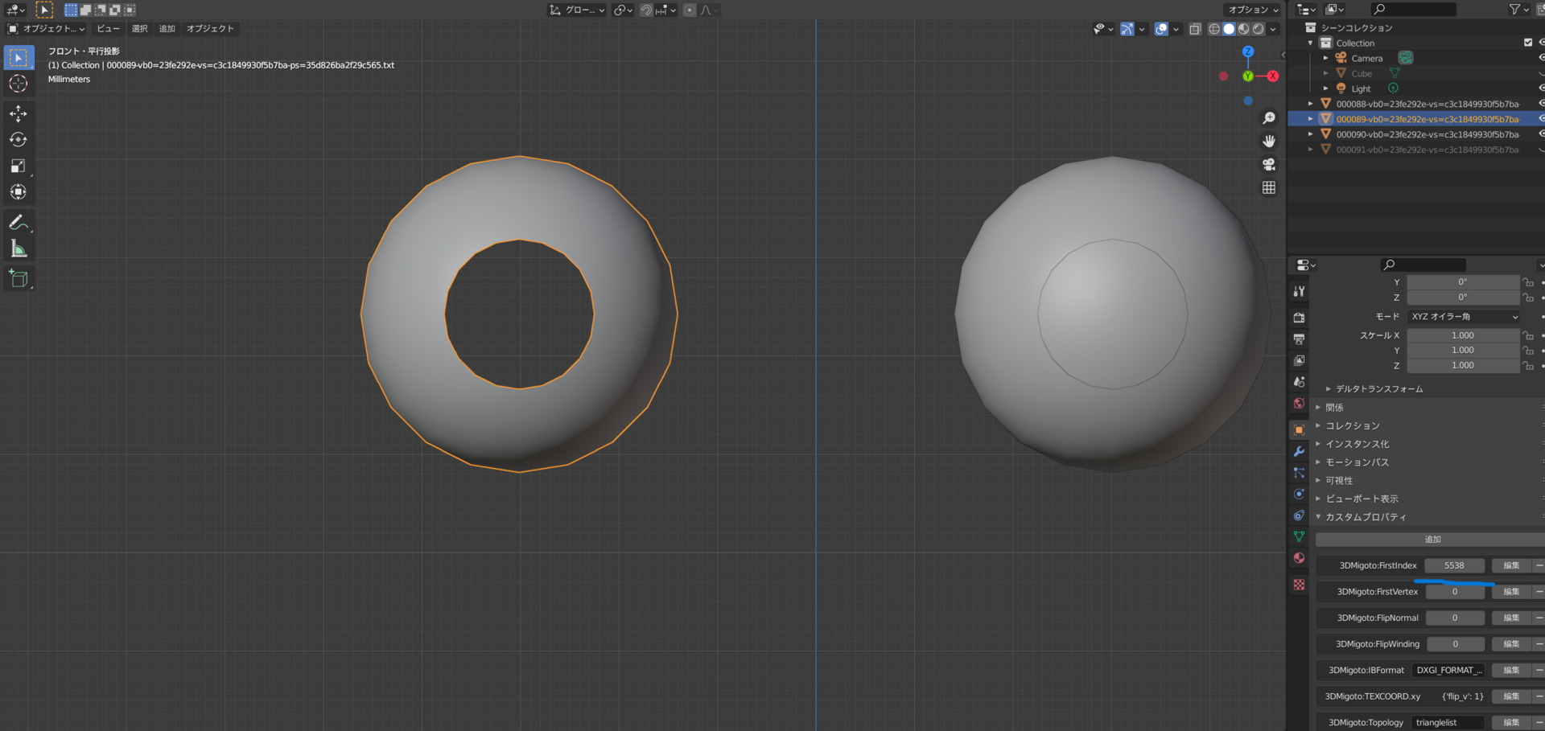Toggle visibility of Camera in outliner

pyautogui.click(x=1541, y=58)
